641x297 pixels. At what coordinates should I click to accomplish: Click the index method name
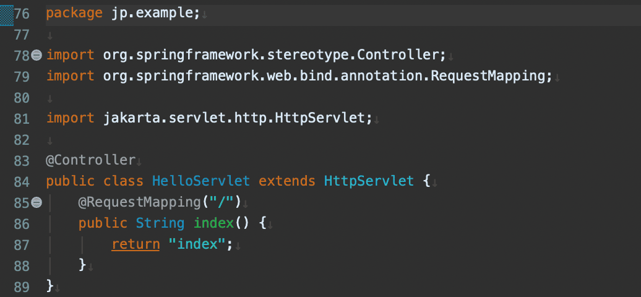(213, 223)
